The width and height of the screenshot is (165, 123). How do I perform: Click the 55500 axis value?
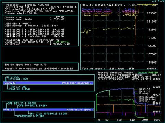tap(152, 46)
